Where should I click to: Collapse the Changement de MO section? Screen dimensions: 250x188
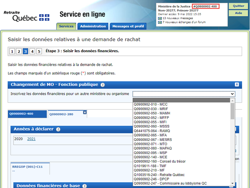click(237, 84)
